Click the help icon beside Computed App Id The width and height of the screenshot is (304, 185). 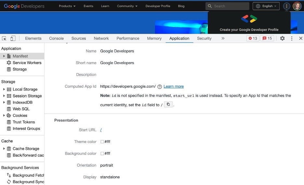coord(159,87)
